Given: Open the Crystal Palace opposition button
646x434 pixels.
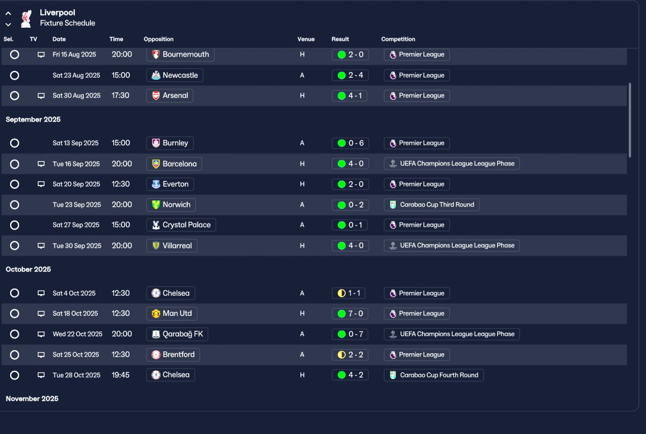Looking at the screenshot, I should point(181,225).
